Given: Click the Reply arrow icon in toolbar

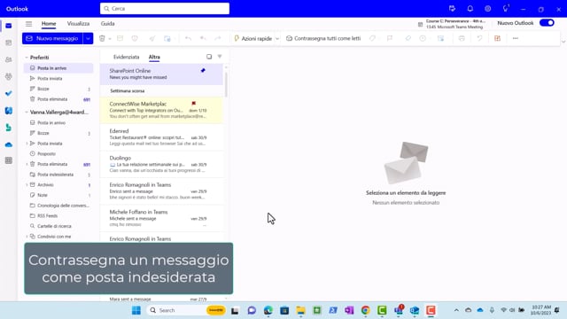Looking at the screenshot, I should [188, 38].
